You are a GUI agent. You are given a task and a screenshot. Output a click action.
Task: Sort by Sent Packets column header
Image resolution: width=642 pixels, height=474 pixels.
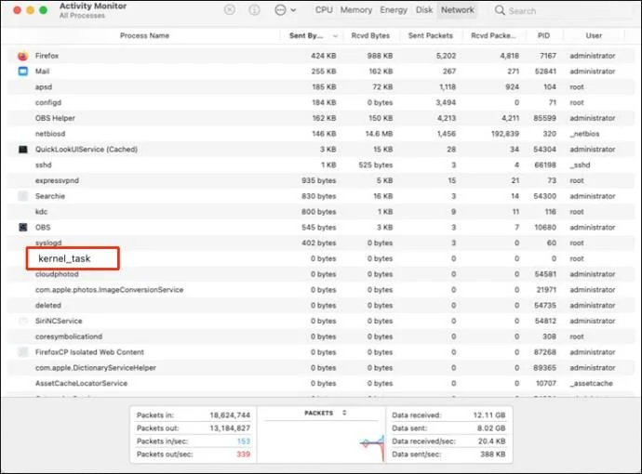point(430,35)
